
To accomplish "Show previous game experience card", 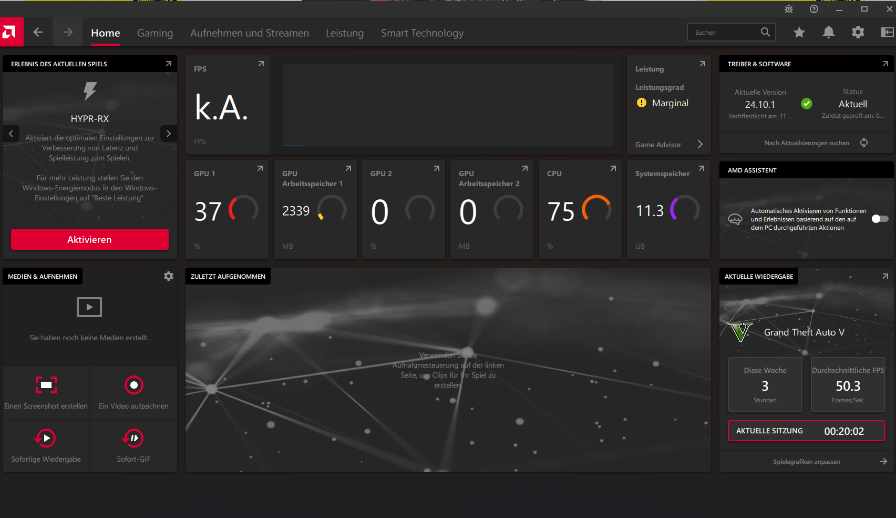I will [x=11, y=134].
